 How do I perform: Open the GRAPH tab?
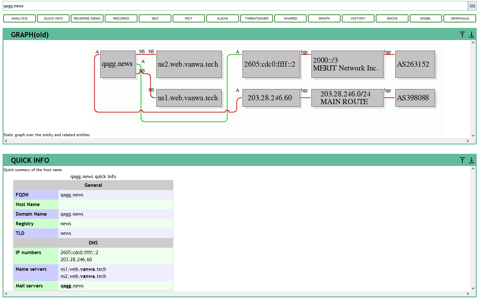coord(324,18)
